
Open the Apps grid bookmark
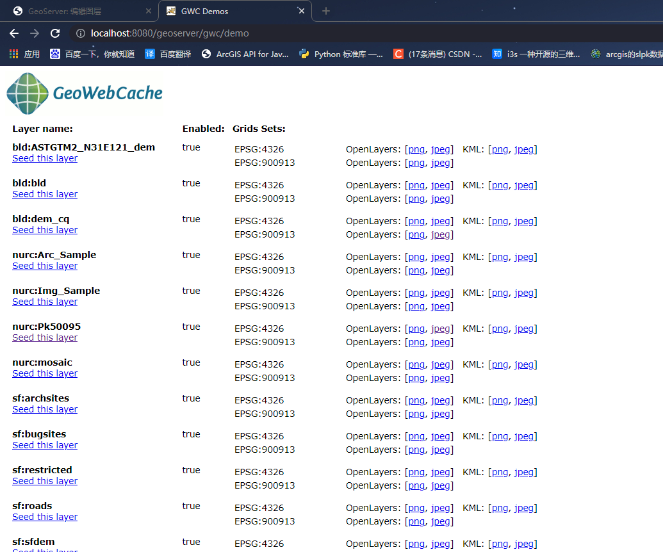tap(24, 54)
